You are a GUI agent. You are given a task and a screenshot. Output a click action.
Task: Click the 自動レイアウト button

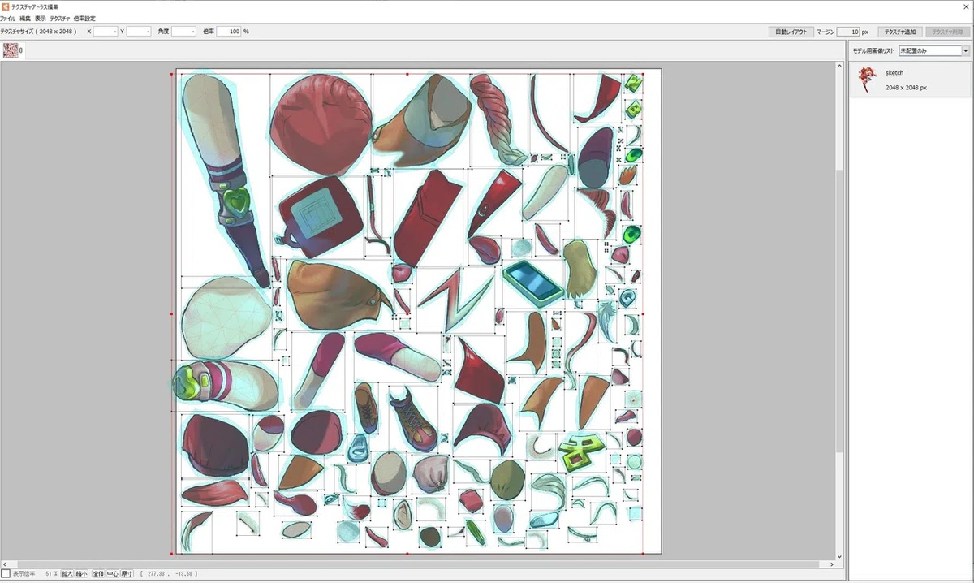pos(791,32)
